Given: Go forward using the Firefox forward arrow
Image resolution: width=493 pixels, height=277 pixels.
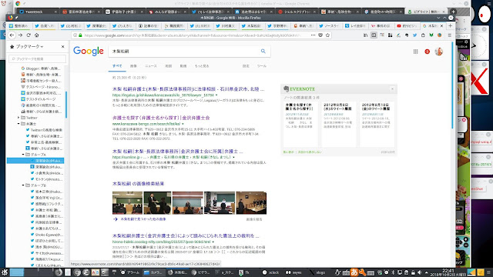Looking at the screenshot, I should coord(20,35).
